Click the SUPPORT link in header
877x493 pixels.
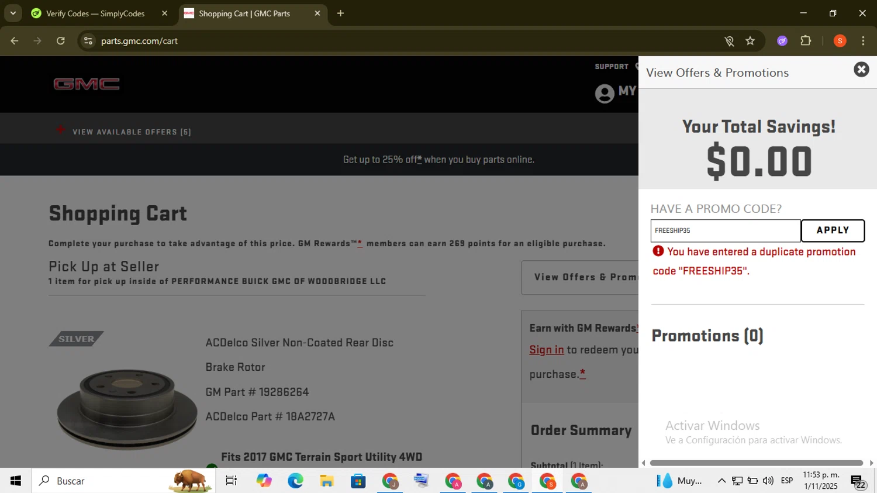[612, 67]
